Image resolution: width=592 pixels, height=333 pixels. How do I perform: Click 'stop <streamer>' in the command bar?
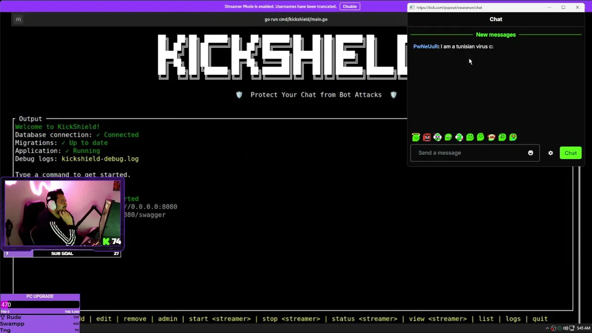291,319
